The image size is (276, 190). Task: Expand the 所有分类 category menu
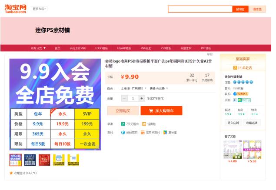39,48
